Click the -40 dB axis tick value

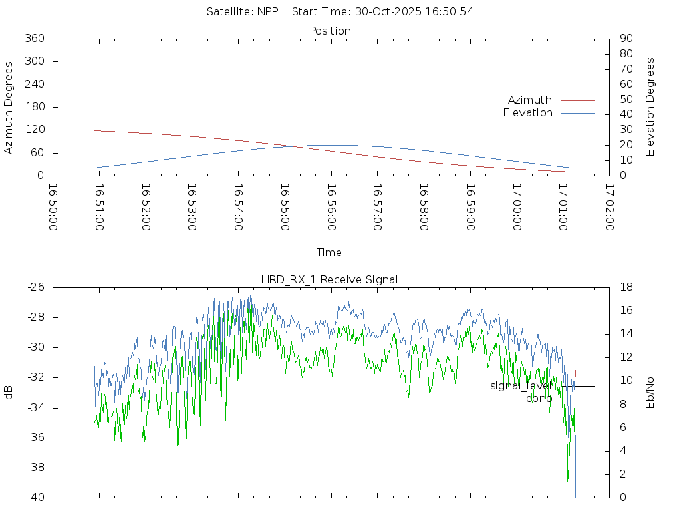coord(35,498)
